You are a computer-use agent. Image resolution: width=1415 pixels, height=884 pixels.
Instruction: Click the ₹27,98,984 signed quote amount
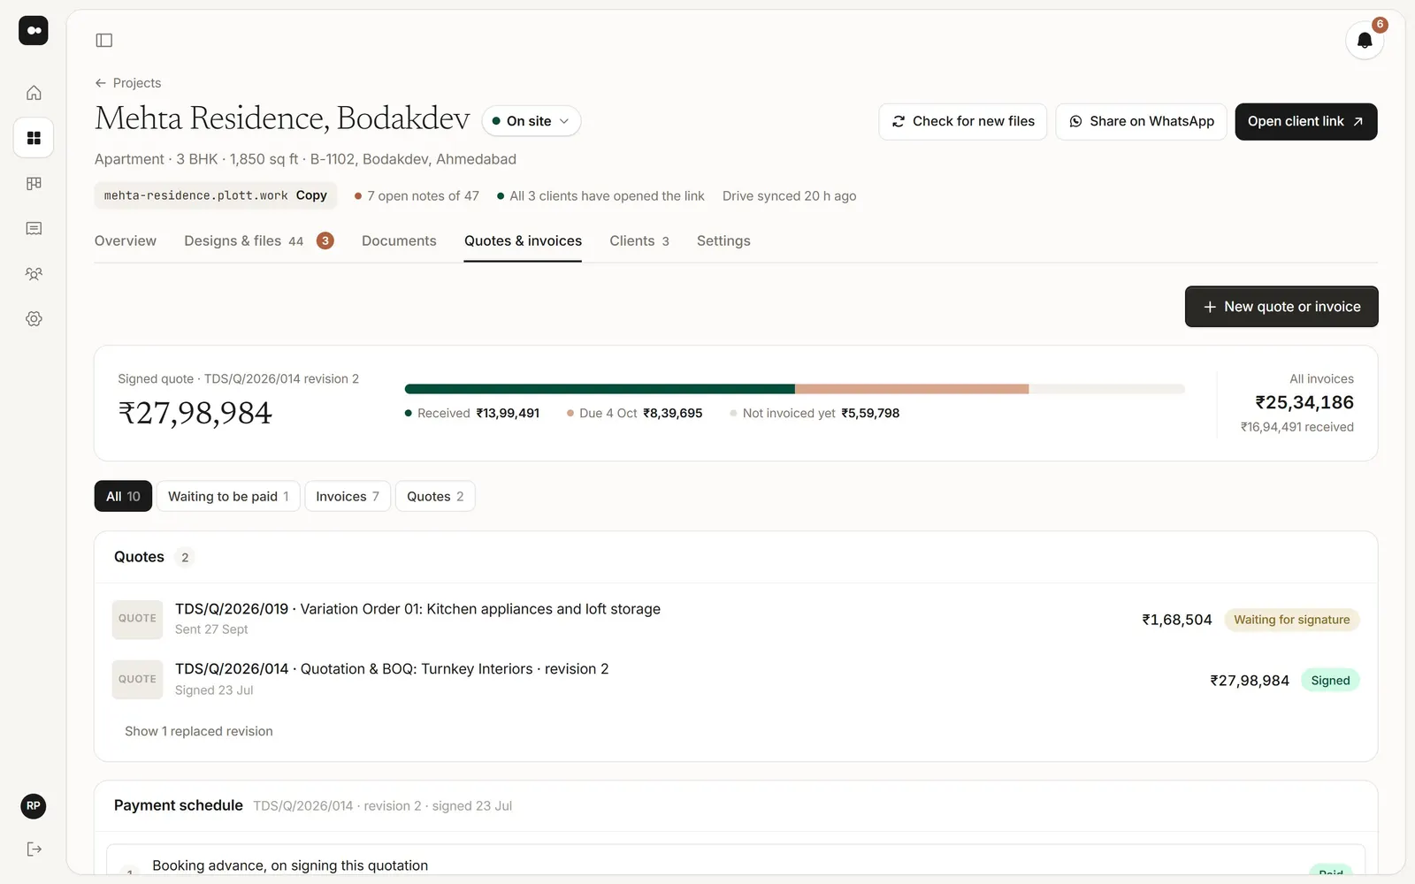pyautogui.click(x=195, y=413)
